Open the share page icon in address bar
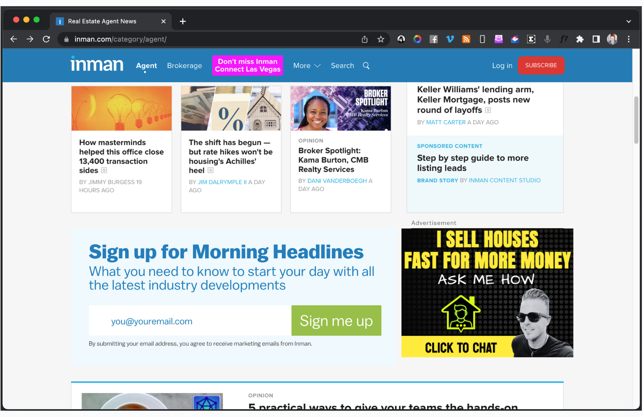This screenshot has height=417, width=643. click(364, 39)
